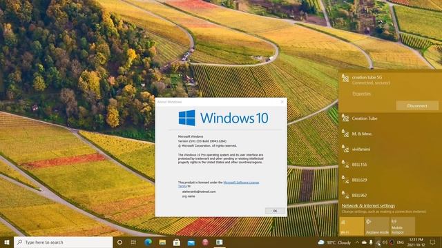Open File Explorer from the taskbar
The height and width of the screenshot is (248, 442).
162,242
